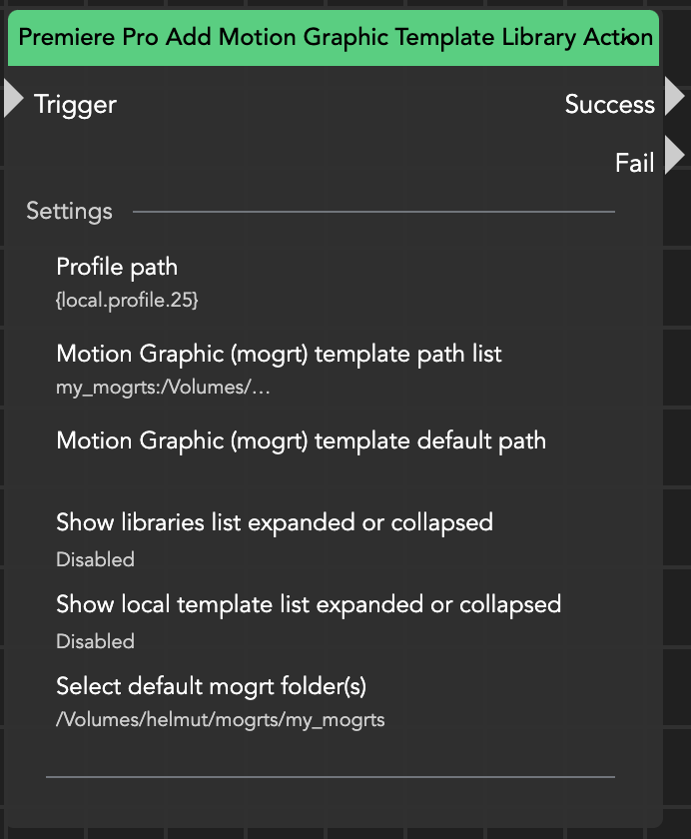Edit the {local.profile.25} value
The height and width of the screenshot is (839, 691).
pyautogui.click(x=127, y=299)
